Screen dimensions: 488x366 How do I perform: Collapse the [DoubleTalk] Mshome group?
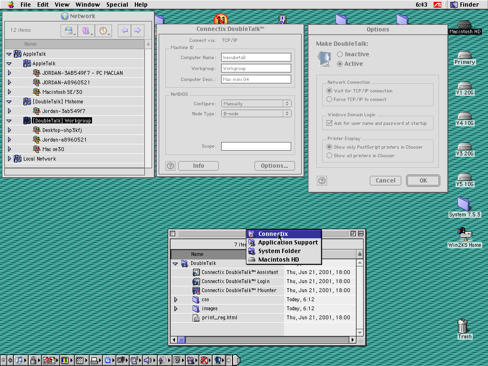pos(9,102)
